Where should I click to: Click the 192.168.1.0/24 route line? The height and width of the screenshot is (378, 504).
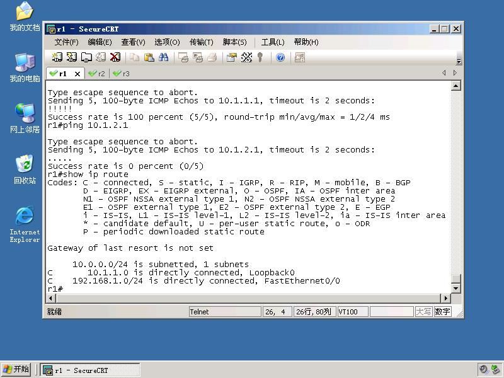point(193,281)
